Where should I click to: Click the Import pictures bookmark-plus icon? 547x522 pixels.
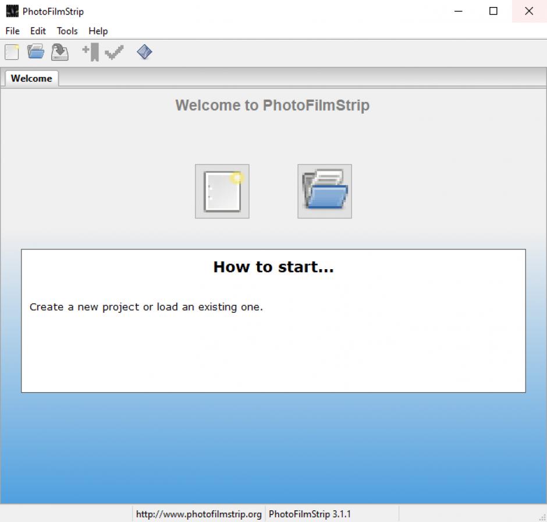91,52
